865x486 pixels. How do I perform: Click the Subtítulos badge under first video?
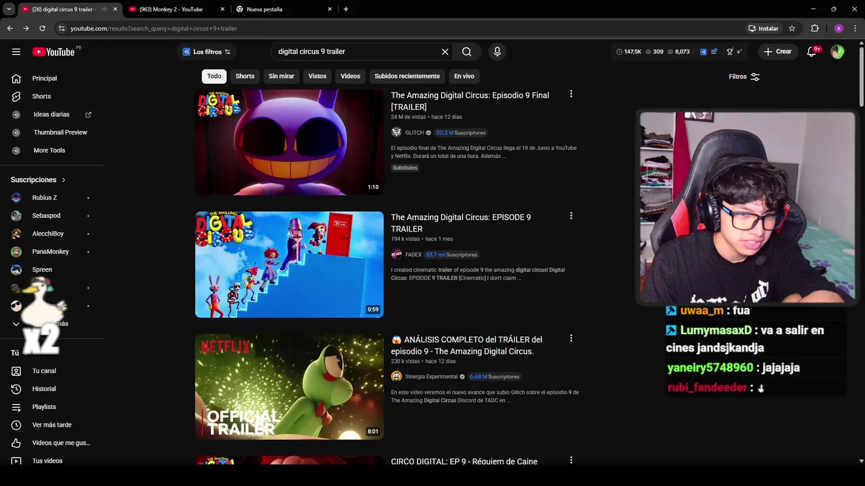(405, 167)
